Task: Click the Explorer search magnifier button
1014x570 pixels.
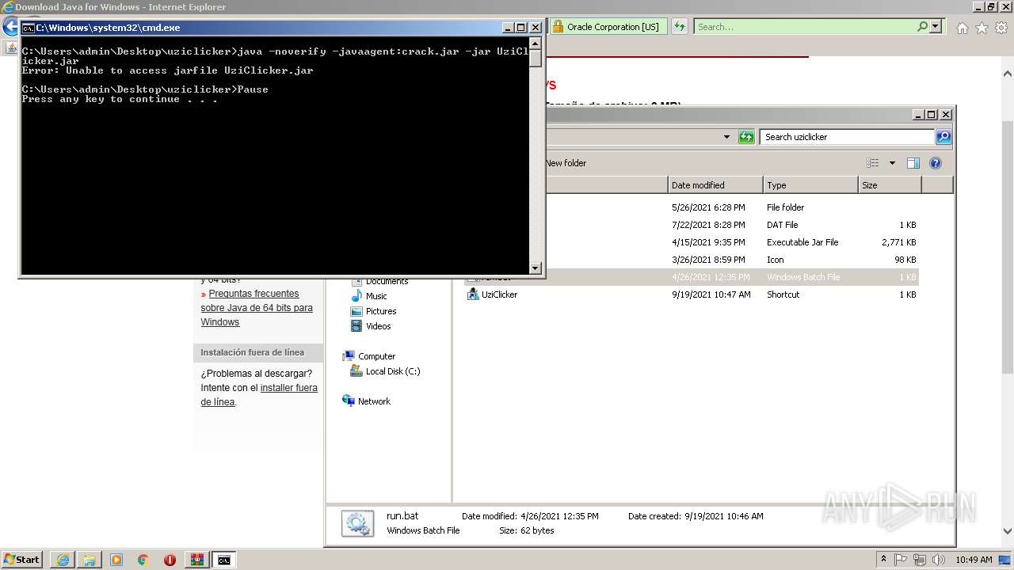Action: point(943,137)
